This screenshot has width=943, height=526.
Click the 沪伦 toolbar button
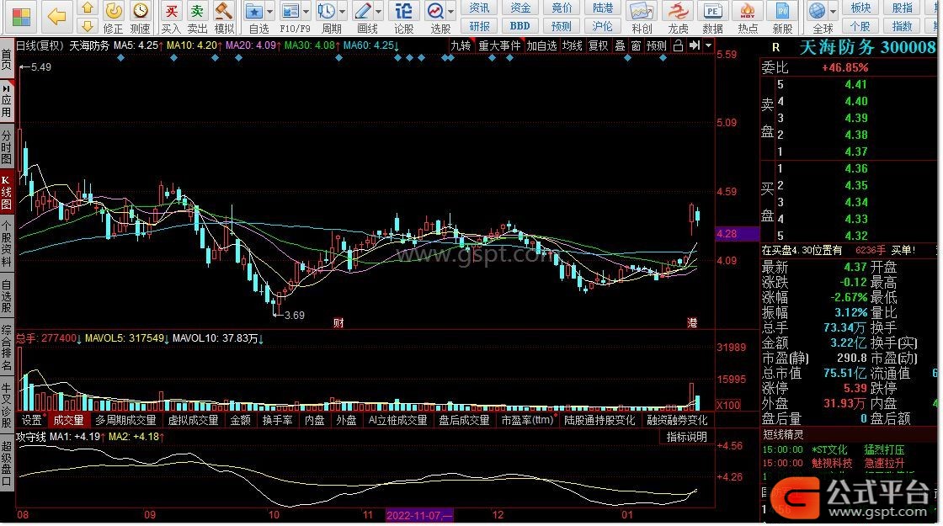tap(603, 26)
